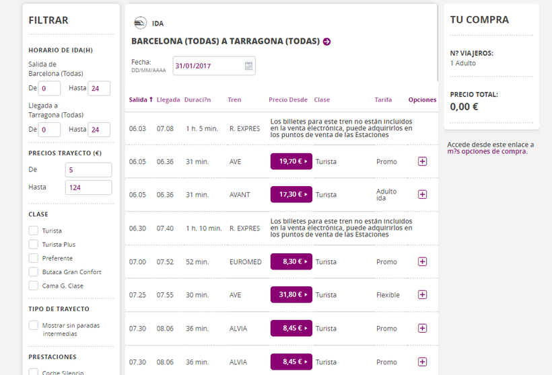Sort results by Salida column
The width and height of the screenshot is (552, 375).
pos(141,100)
